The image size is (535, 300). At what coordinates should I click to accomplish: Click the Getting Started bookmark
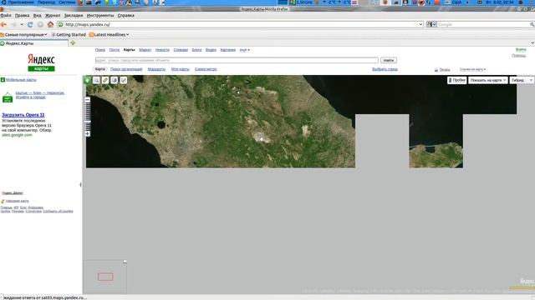69,35
